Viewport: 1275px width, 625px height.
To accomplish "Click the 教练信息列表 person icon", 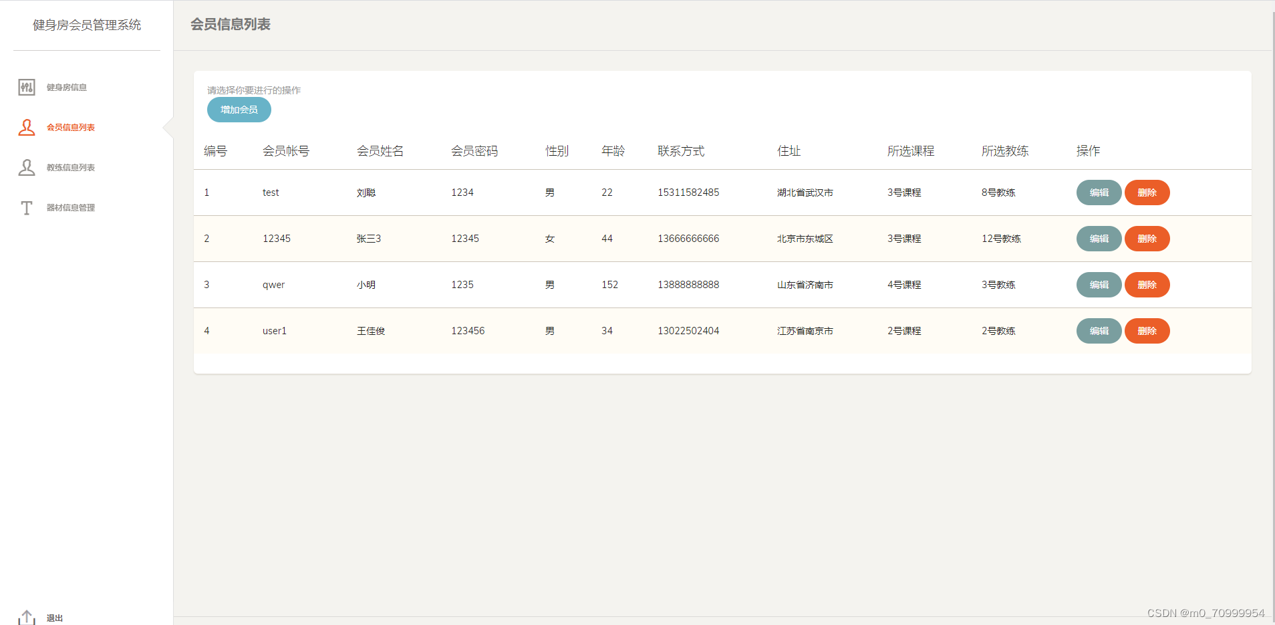I will pos(27,167).
